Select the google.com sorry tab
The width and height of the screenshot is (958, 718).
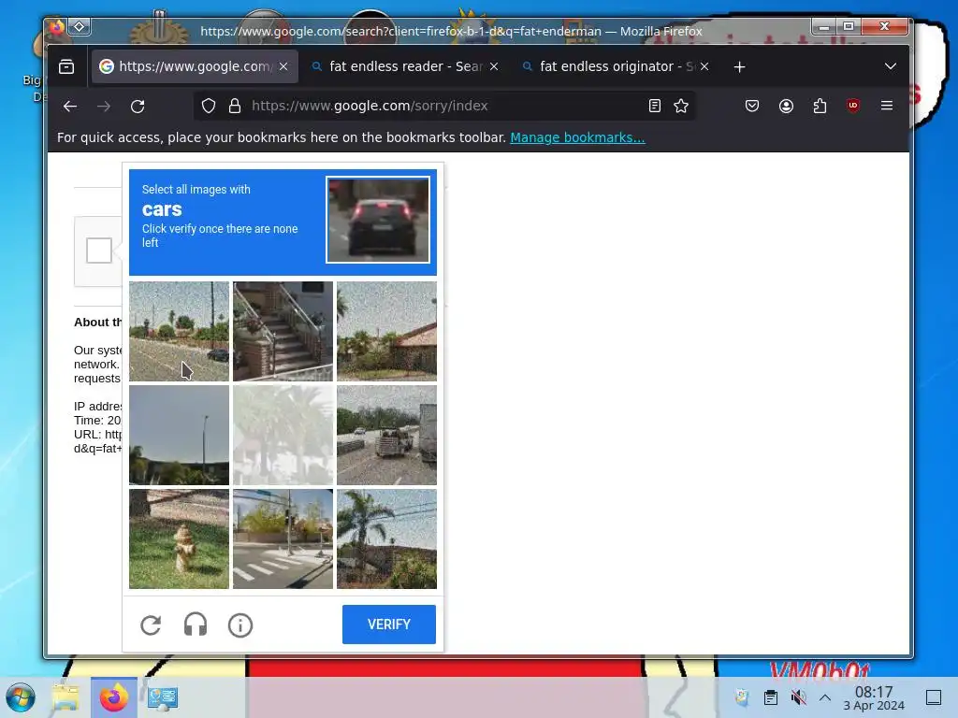tap(195, 66)
